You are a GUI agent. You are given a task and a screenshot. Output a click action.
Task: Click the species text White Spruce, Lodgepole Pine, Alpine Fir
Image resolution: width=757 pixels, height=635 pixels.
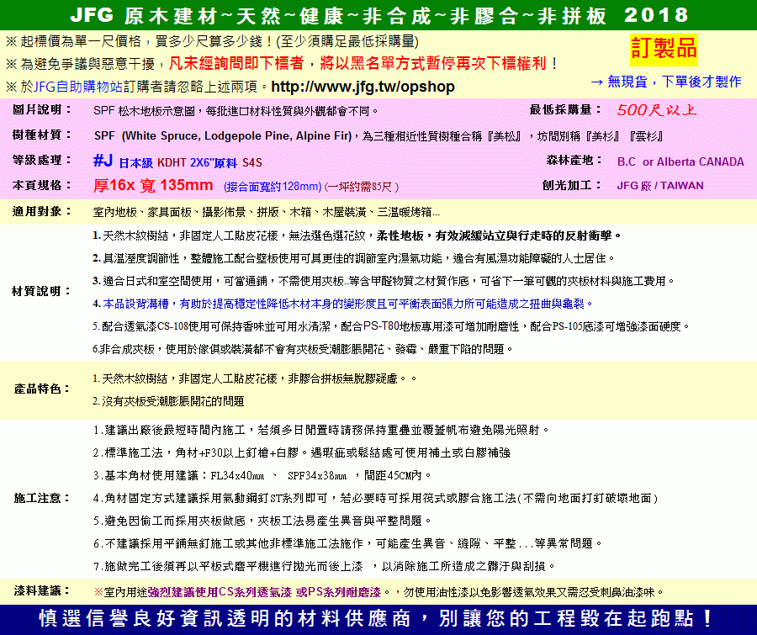tap(237, 136)
